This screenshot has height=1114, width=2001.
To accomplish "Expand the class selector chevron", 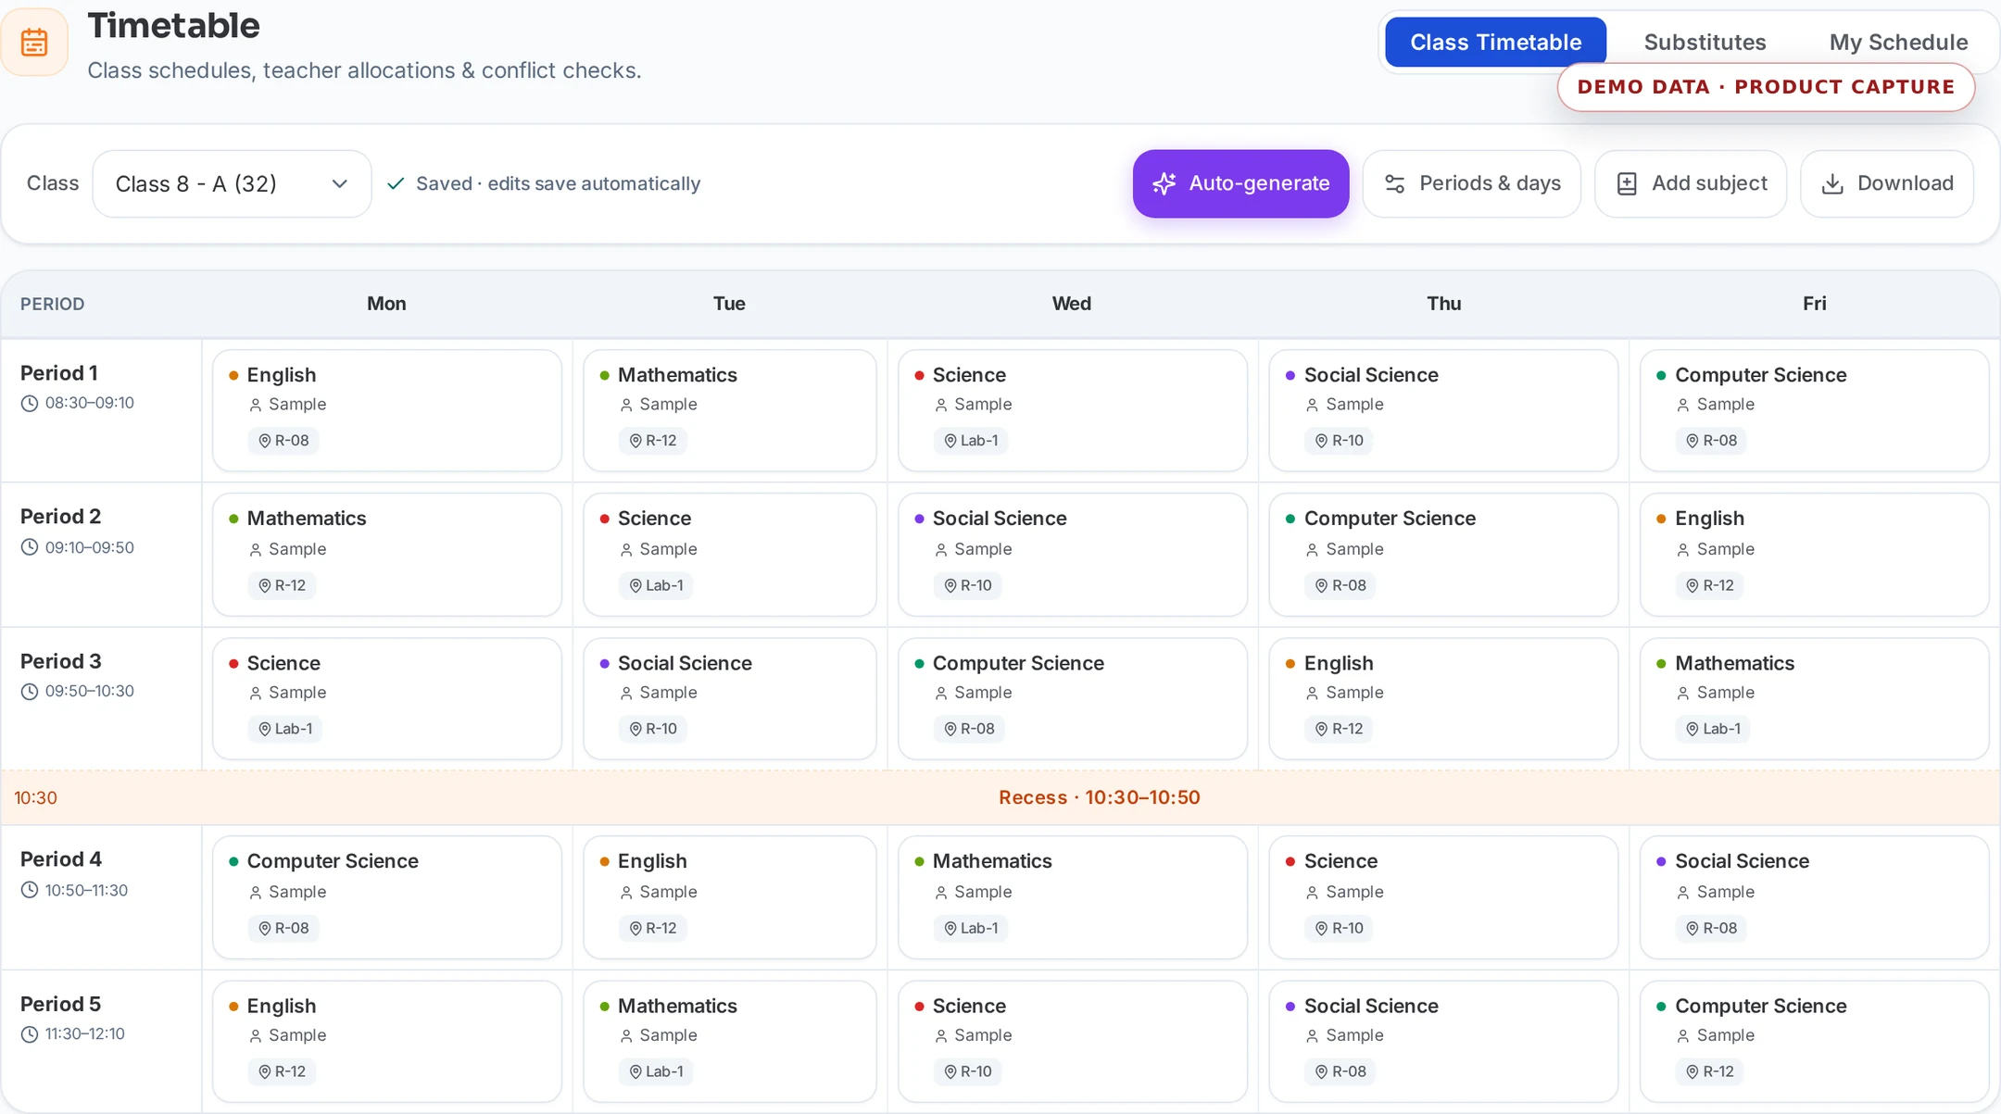I will pyautogui.click(x=340, y=183).
